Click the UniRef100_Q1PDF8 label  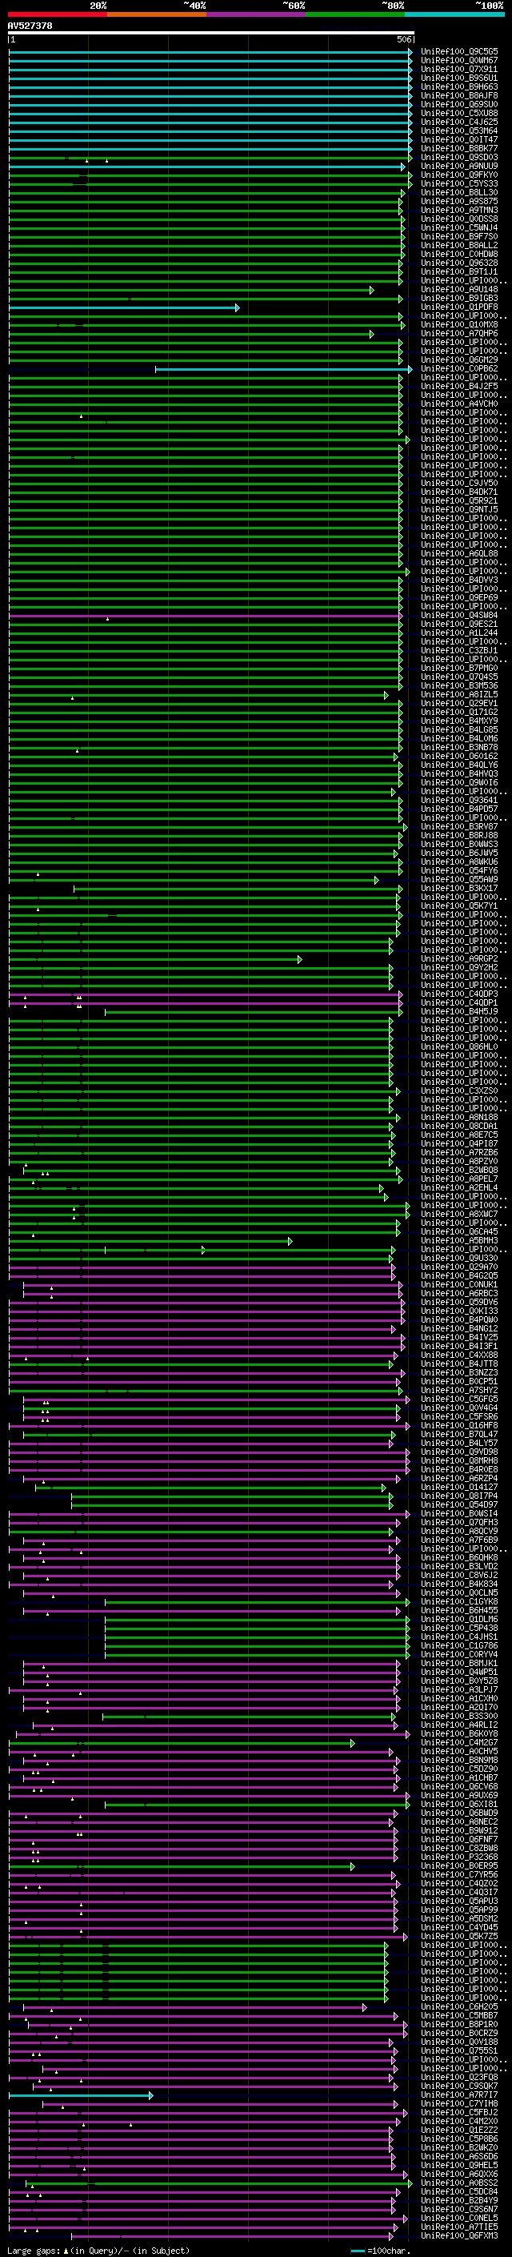(458, 307)
